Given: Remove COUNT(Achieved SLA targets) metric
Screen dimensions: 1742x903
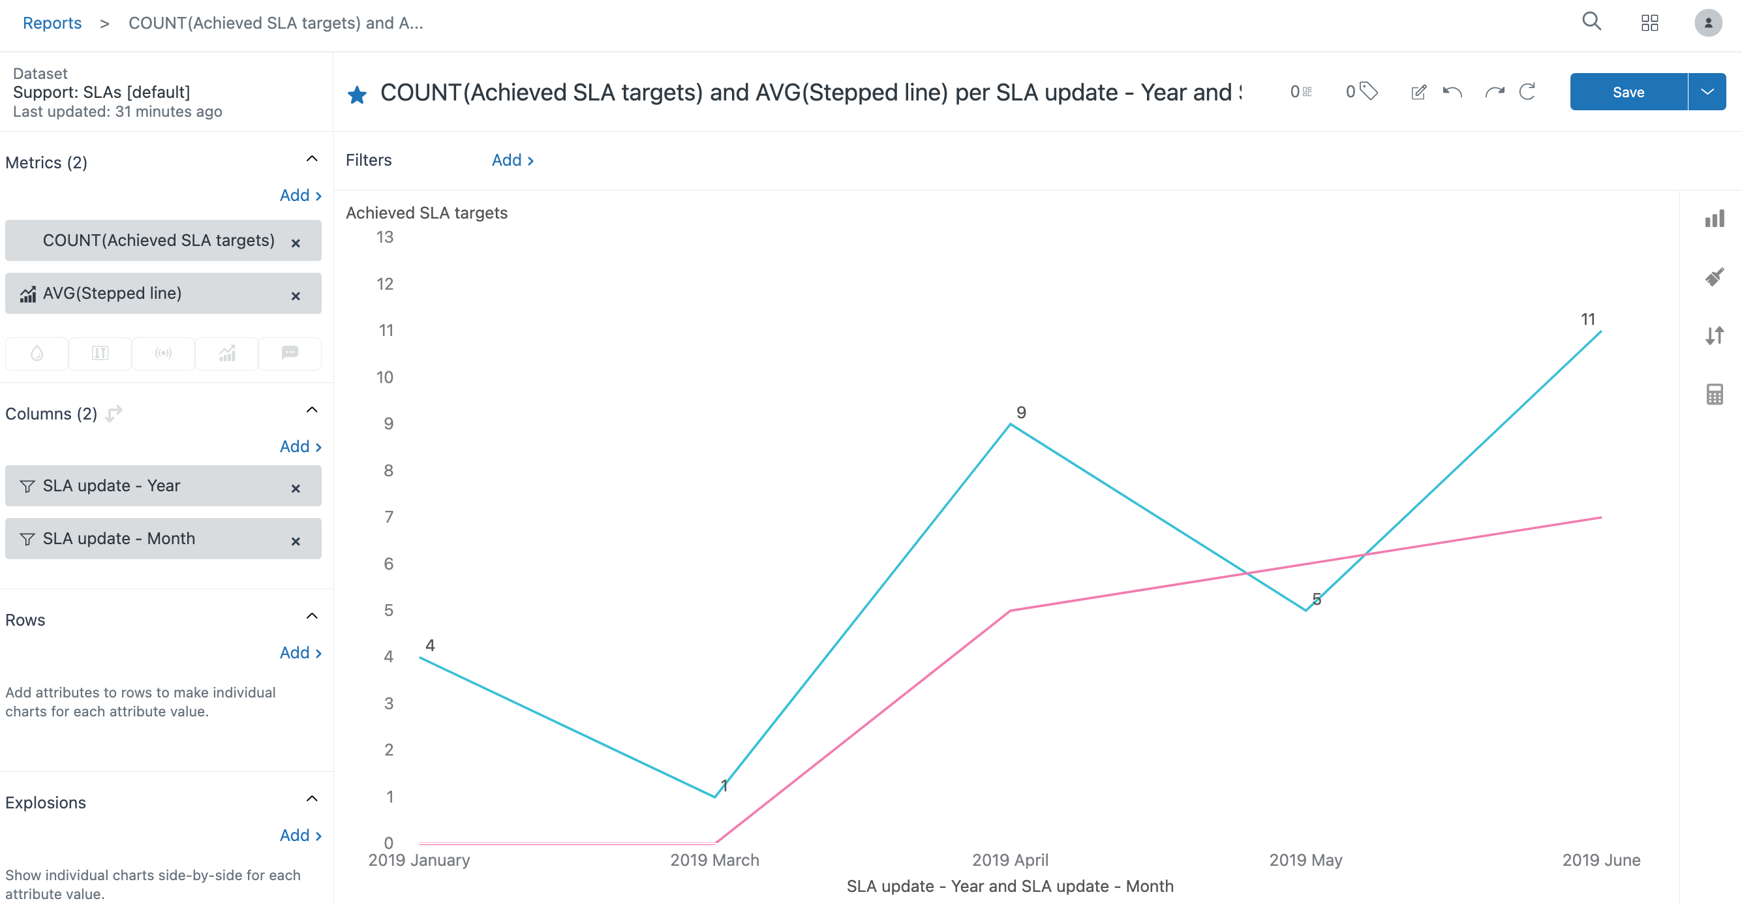Looking at the screenshot, I should coord(296,241).
